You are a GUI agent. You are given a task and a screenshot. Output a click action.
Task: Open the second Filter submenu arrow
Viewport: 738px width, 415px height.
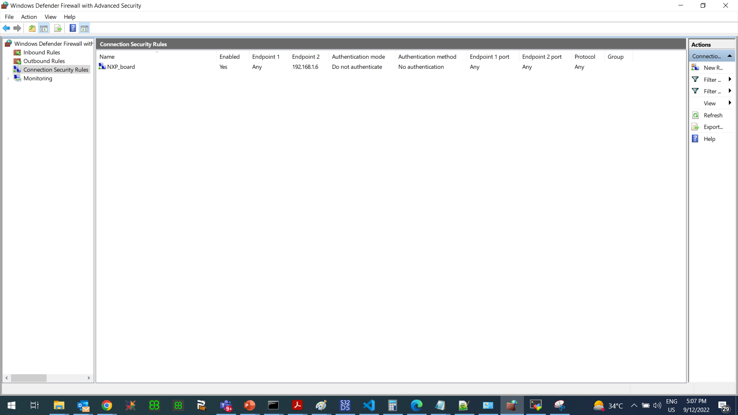click(730, 91)
